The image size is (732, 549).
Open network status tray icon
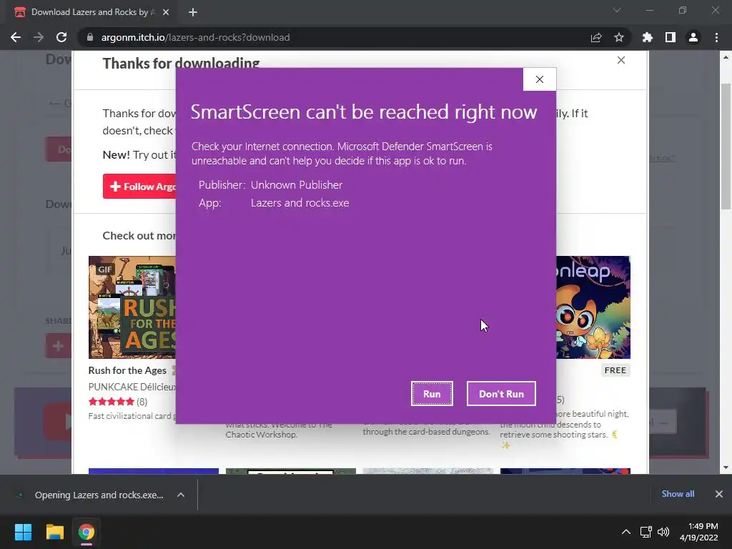pyautogui.click(x=646, y=532)
